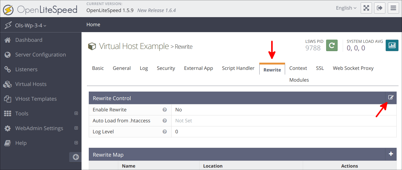Show help for Enable Rewrite
This screenshot has width=402, height=170.
(x=165, y=110)
